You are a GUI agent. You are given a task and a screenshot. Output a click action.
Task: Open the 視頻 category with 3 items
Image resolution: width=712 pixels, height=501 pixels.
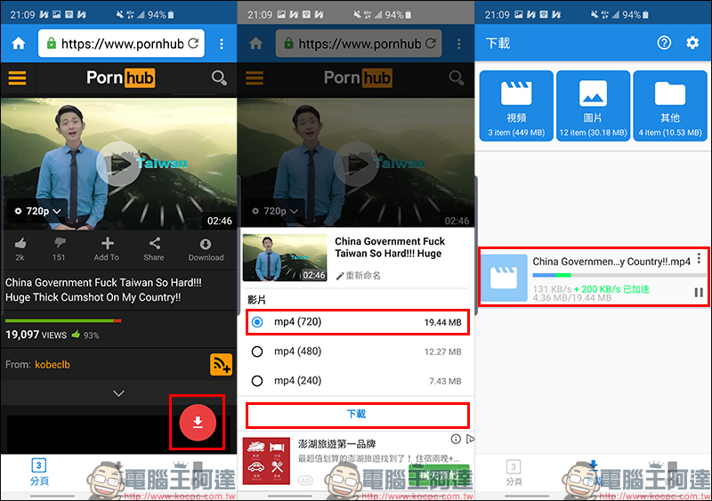[x=516, y=106]
